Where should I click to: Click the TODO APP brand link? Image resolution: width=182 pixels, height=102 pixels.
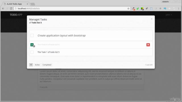(x=16, y=15)
